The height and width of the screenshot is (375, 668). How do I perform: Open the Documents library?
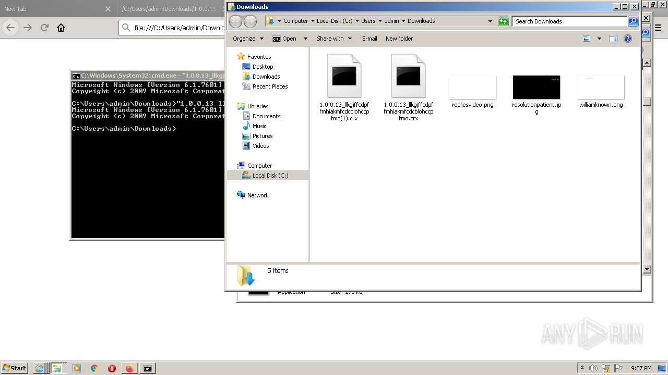point(266,116)
